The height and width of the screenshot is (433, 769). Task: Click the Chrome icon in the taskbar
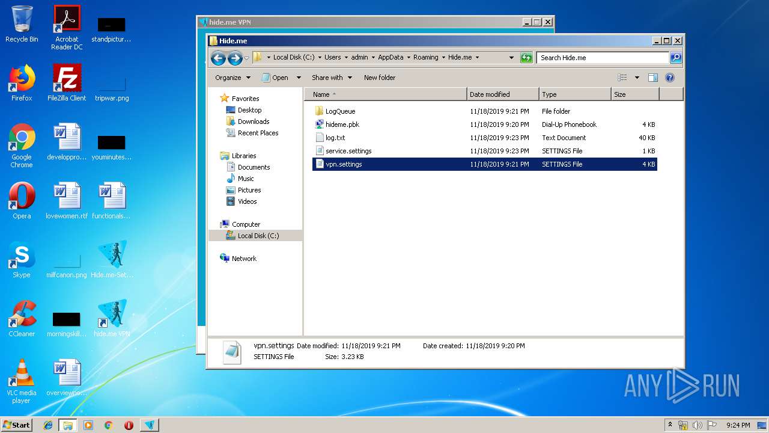click(x=109, y=425)
